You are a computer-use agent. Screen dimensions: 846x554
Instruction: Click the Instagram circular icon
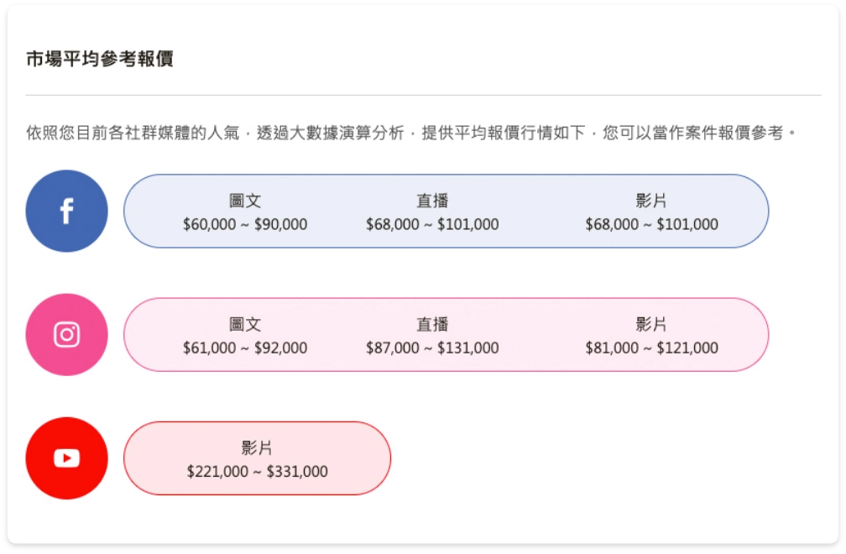(x=67, y=334)
